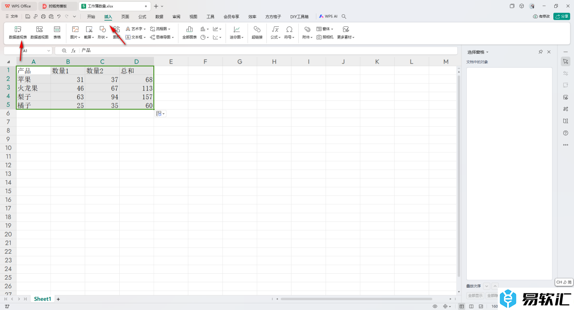The width and height of the screenshot is (574, 310).
Task: Switch to the 公式 ribbon tab
Action: tap(142, 17)
